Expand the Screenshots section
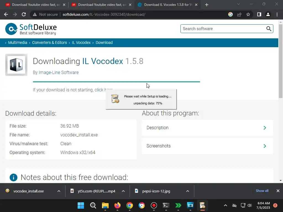The image size is (283, 212). tap(207, 146)
